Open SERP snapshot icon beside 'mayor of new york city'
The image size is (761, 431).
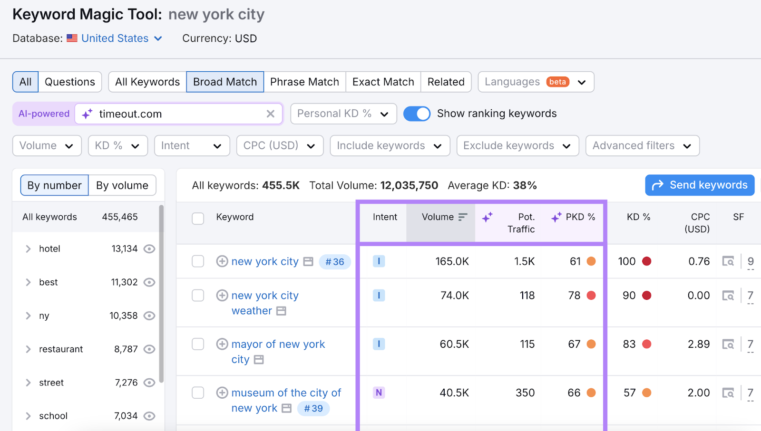(259, 360)
